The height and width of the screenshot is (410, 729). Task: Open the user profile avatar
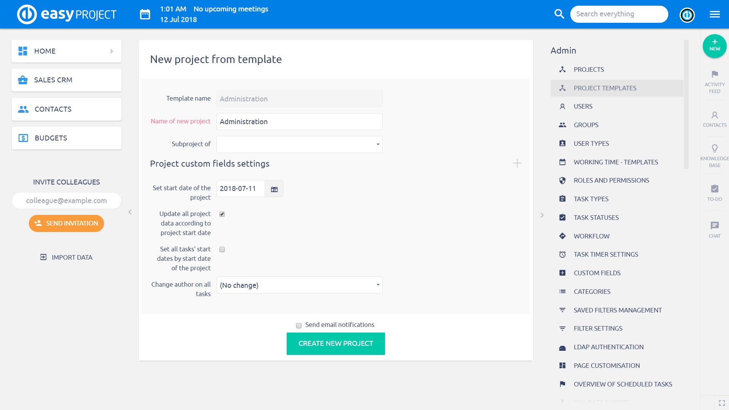[x=687, y=15]
